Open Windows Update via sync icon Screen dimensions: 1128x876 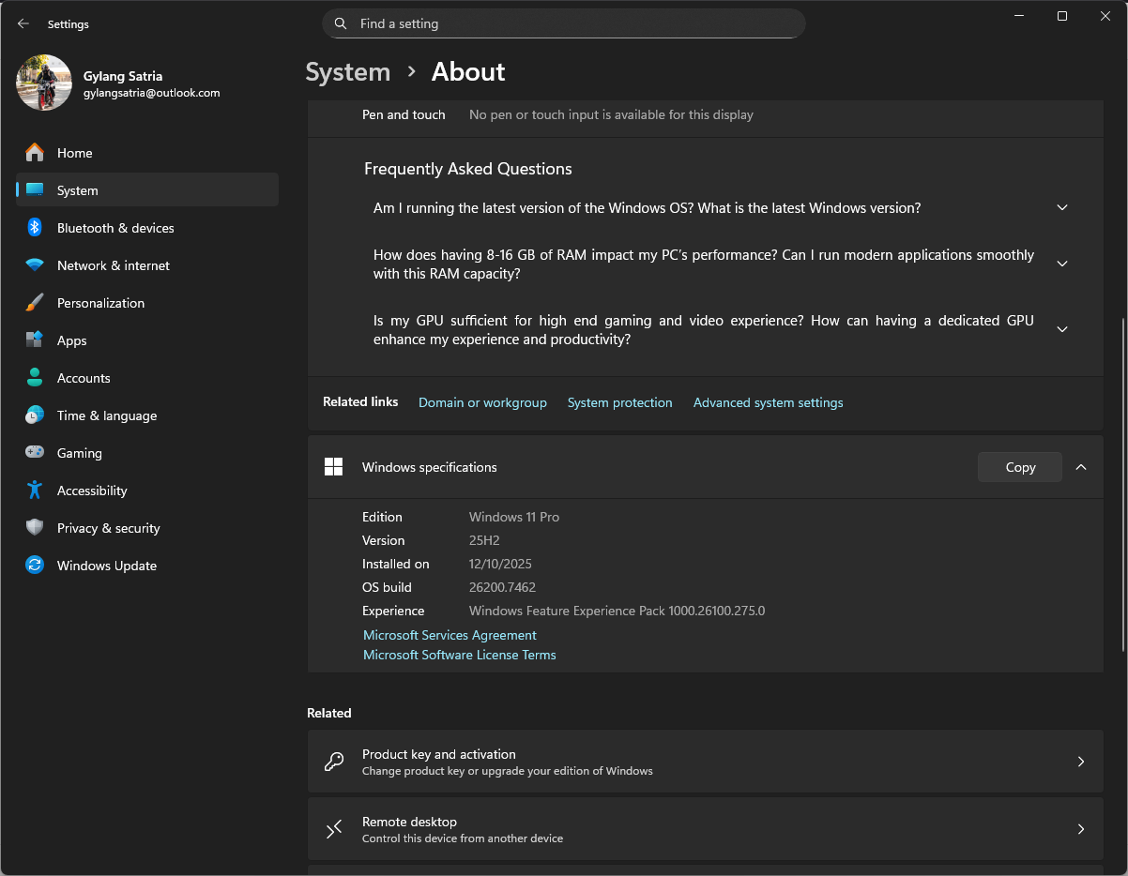point(35,566)
